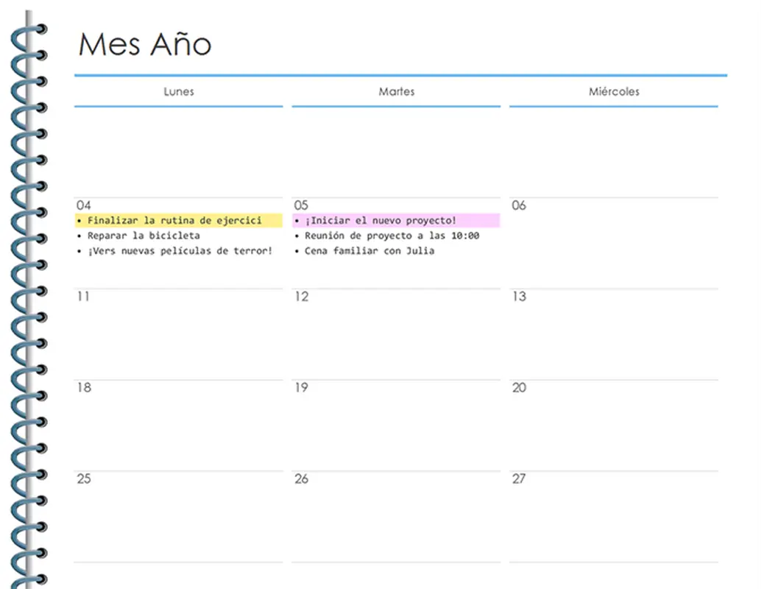
Task: Select the Miércoles column header
Action: [614, 92]
